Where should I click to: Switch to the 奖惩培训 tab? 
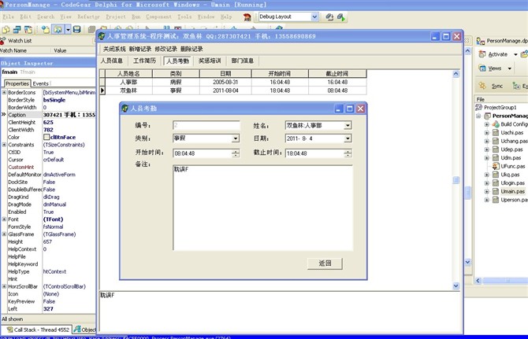coord(210,61)
